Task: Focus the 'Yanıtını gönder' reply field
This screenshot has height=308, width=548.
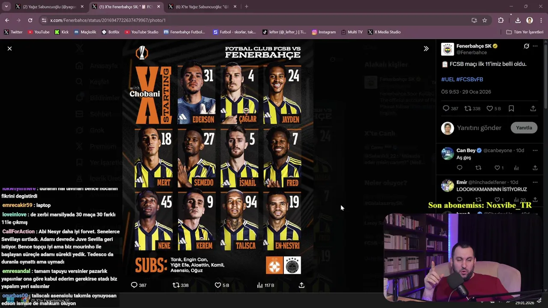Action: (479, 127)
